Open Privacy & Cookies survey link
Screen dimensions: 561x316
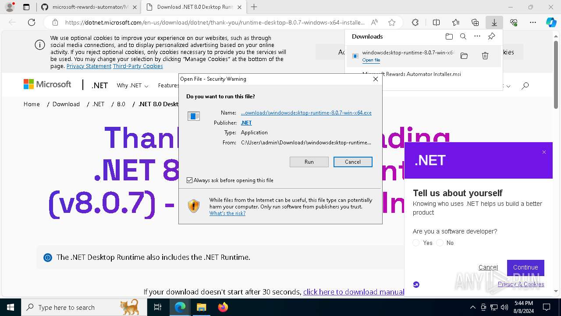click(521, 284)
